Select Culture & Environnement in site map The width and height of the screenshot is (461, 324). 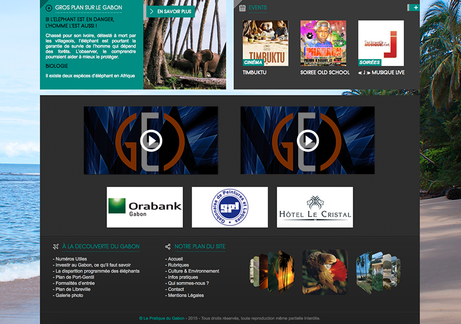[193, 271]
